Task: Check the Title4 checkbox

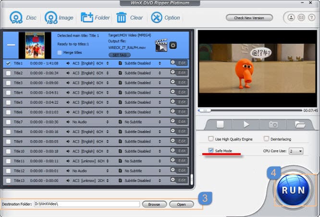Action: pos(8,93)
